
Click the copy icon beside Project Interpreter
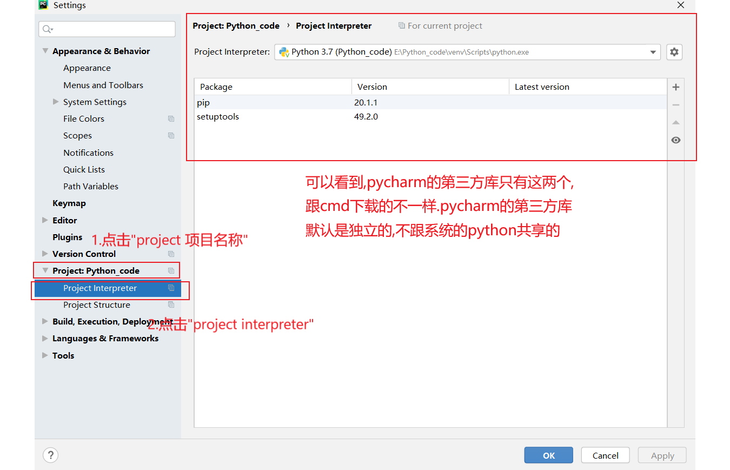pos(171,288)
